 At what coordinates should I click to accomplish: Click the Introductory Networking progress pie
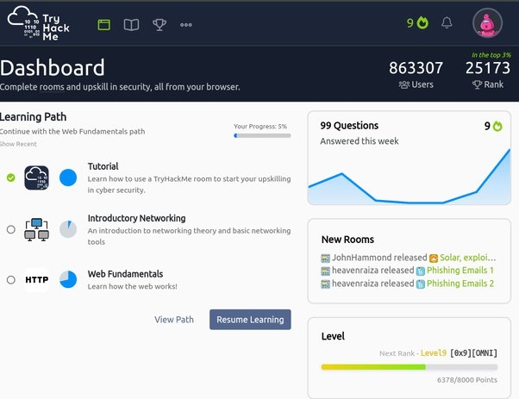pyautogui.click(x=68, y=229)
